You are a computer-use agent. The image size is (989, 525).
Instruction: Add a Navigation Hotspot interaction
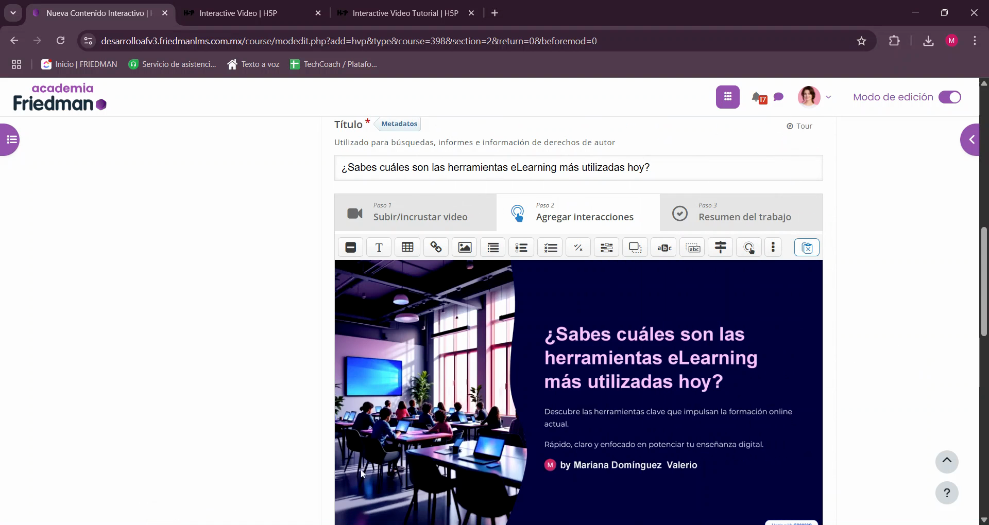point(749,248)
